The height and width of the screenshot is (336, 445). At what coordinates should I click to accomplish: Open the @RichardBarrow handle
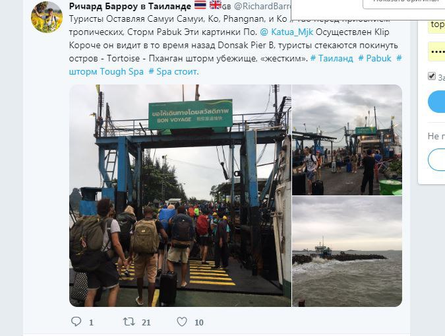(x=262, y=6)
